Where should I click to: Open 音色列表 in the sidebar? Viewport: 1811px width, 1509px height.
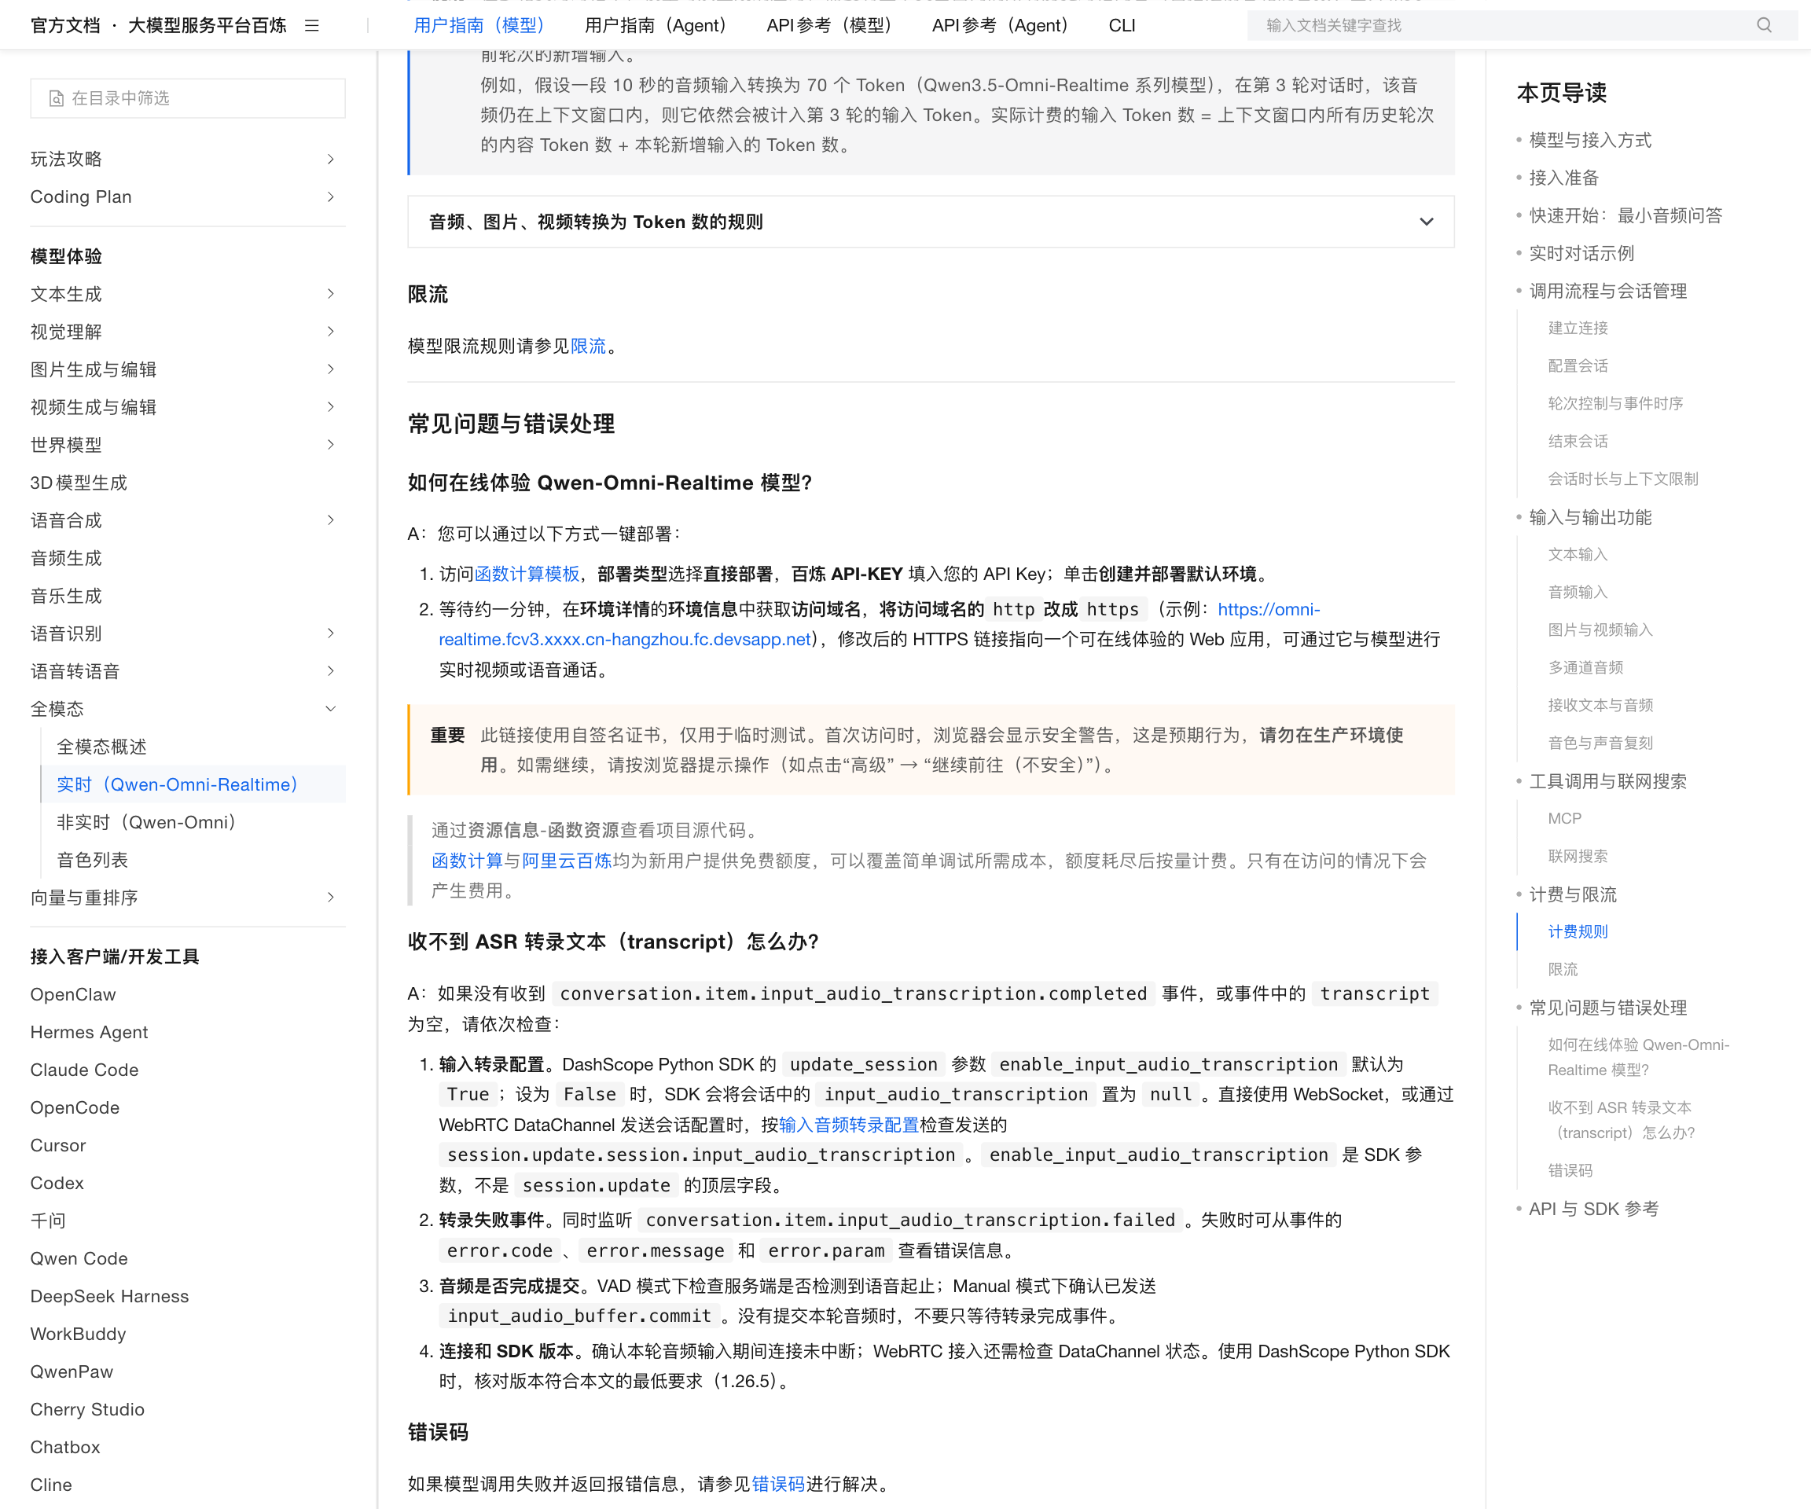click(x=92, y=860)
